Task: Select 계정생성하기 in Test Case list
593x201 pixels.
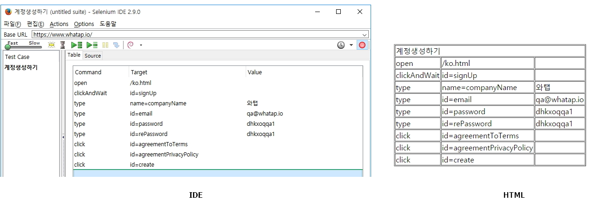Action: point(21,67)
